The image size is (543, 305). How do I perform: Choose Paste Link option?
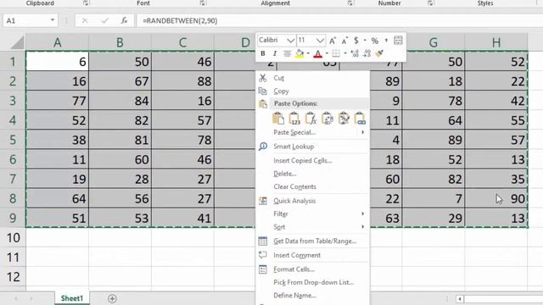click(360, 119)
